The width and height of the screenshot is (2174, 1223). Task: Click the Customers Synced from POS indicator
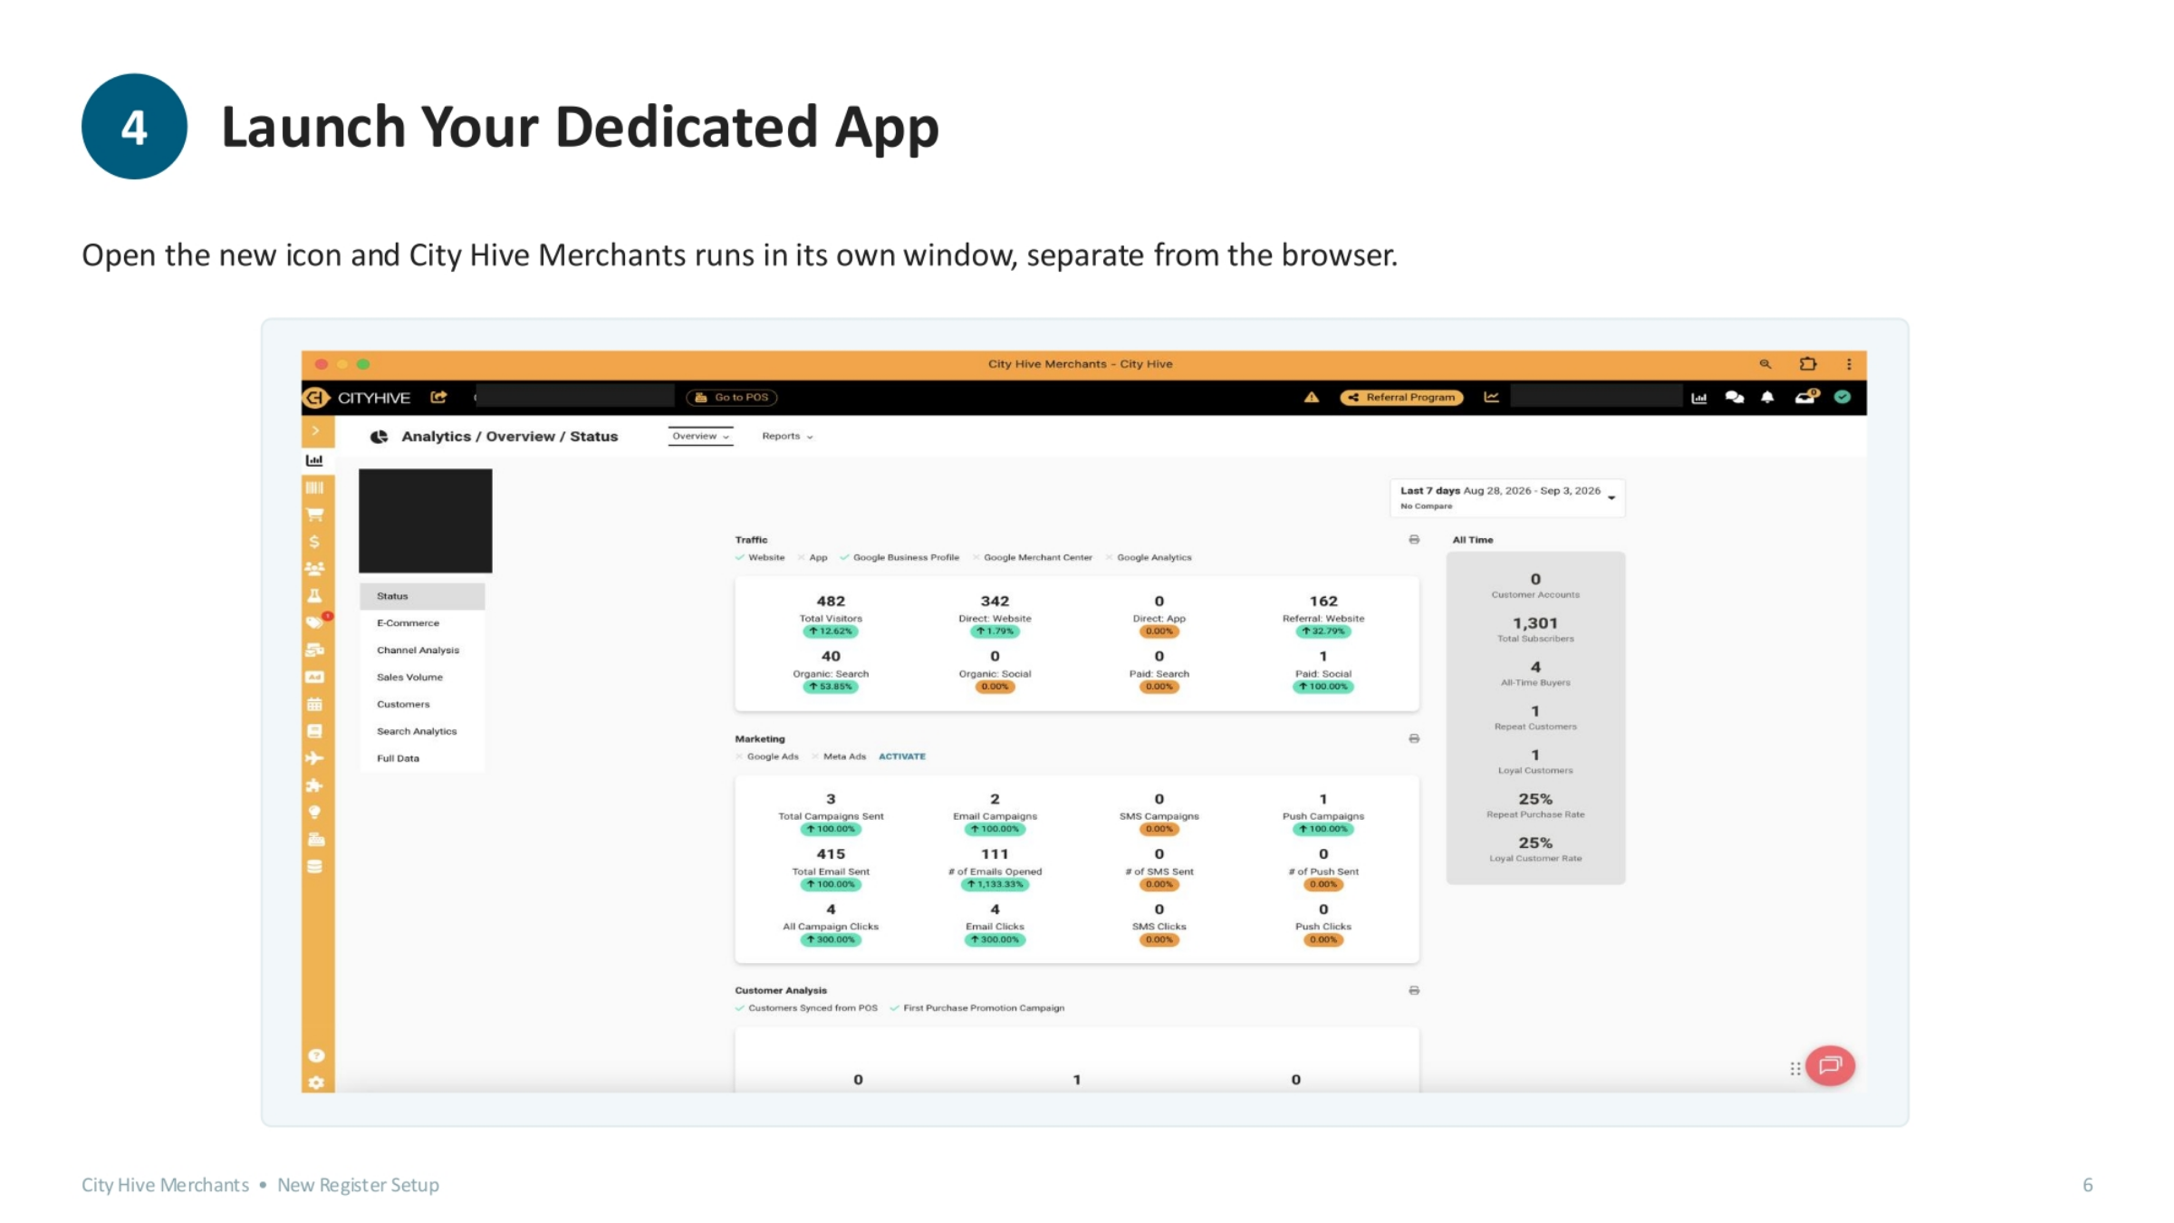[806, 1008]
